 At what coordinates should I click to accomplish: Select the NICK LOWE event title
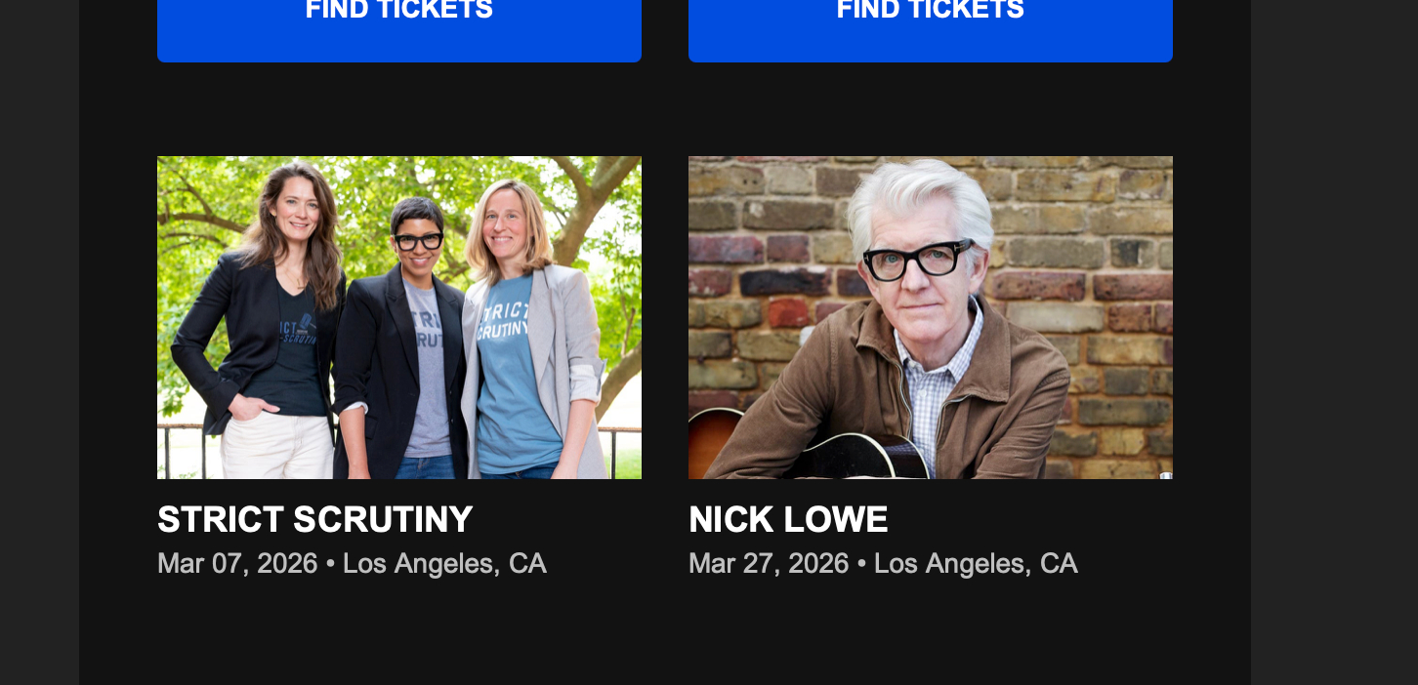[x=788, y=519]
